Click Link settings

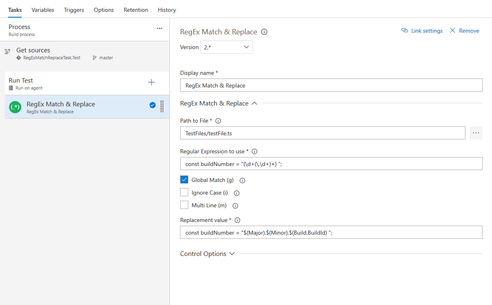point(422,31)
